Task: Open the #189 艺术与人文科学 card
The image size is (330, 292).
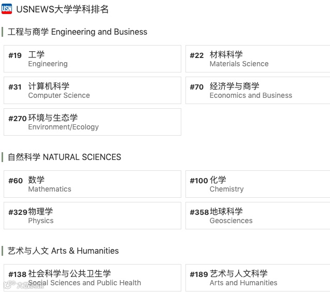Action: 258,278
